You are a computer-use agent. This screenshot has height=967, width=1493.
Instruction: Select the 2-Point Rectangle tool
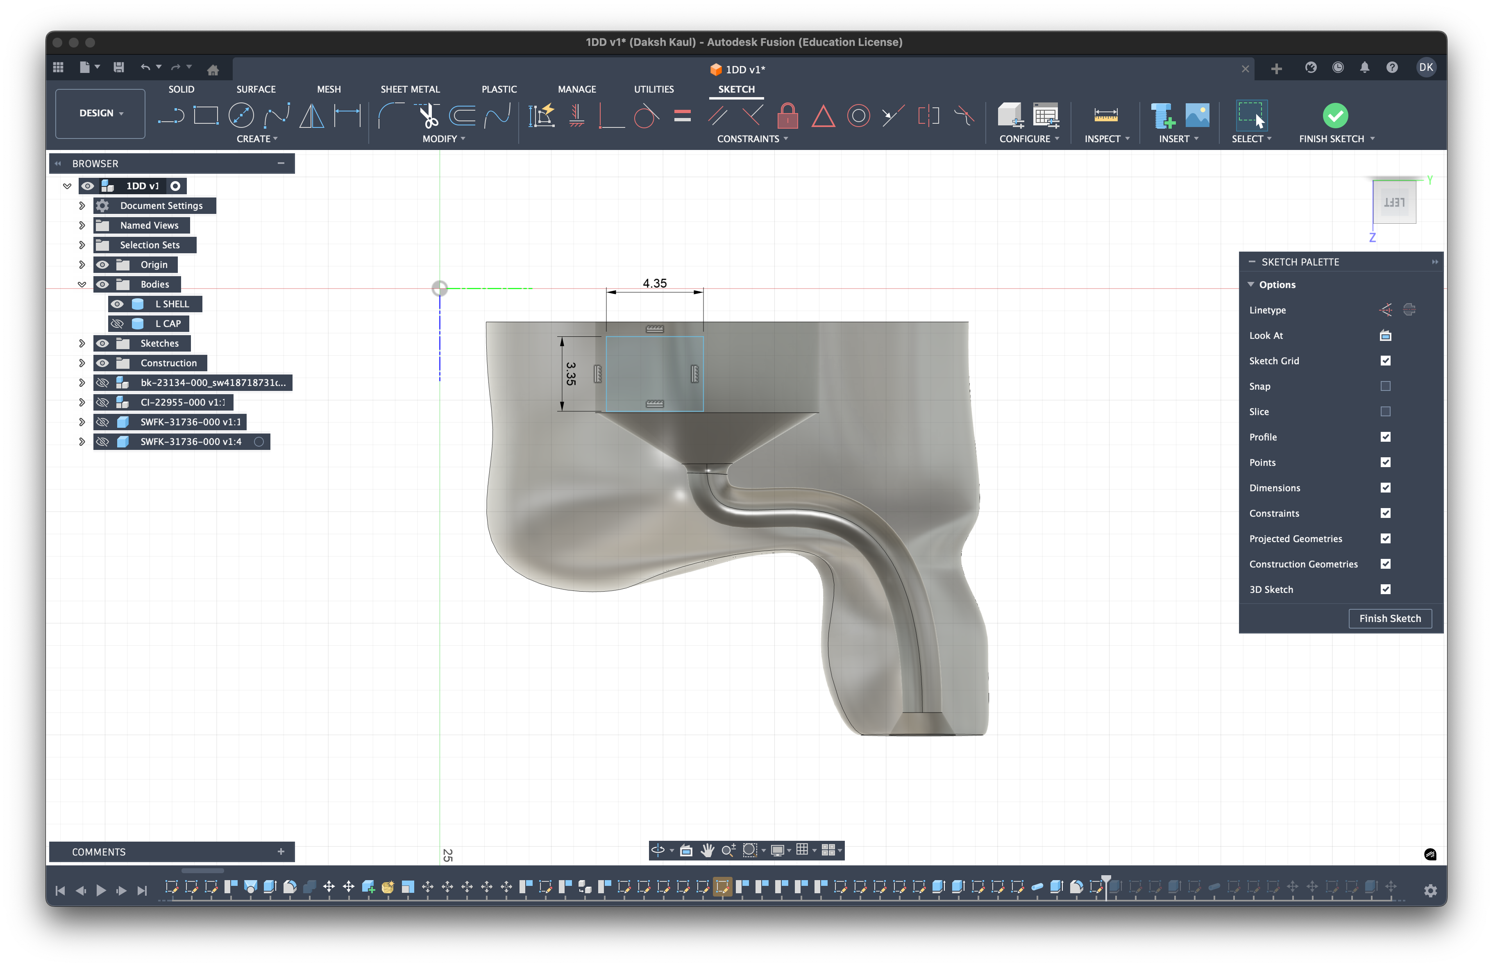tap(206, 115)
